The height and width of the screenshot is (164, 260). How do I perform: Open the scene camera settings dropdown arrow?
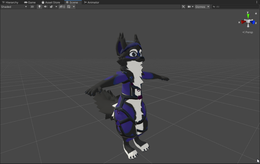193,7
